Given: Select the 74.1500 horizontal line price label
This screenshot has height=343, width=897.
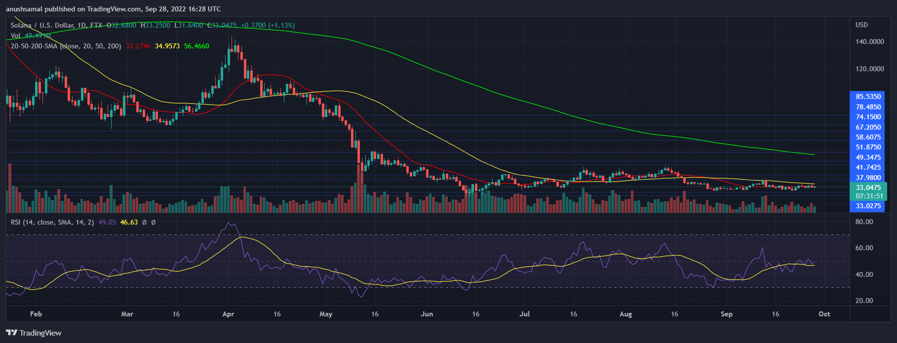Looking at the screenshot, I should coord(868,117).
